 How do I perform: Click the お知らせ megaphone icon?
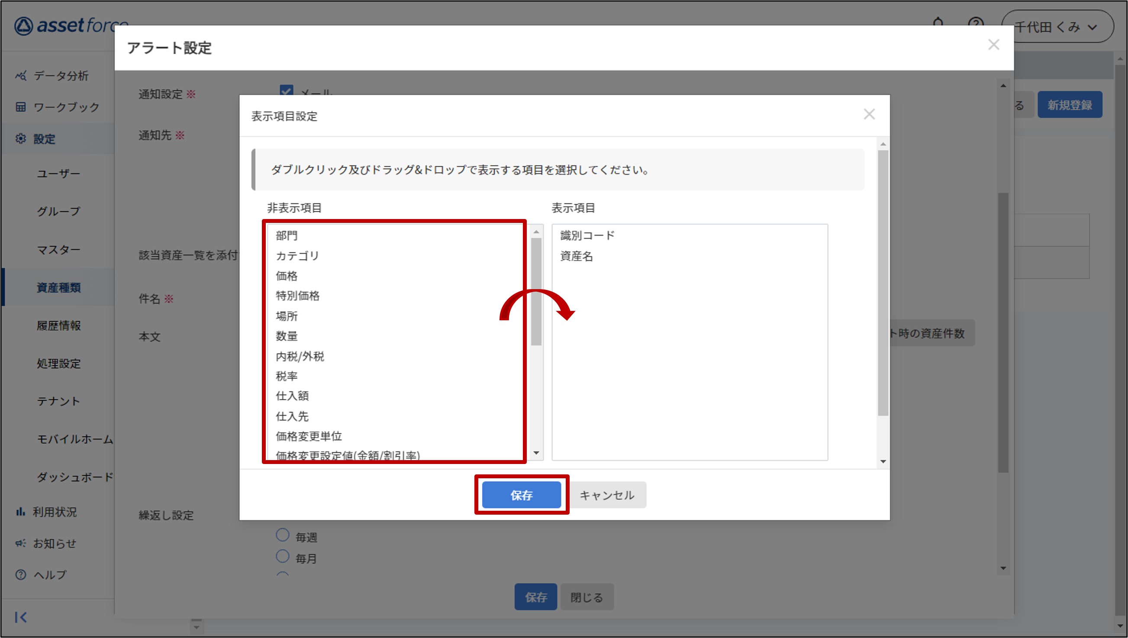click(21, 543)
